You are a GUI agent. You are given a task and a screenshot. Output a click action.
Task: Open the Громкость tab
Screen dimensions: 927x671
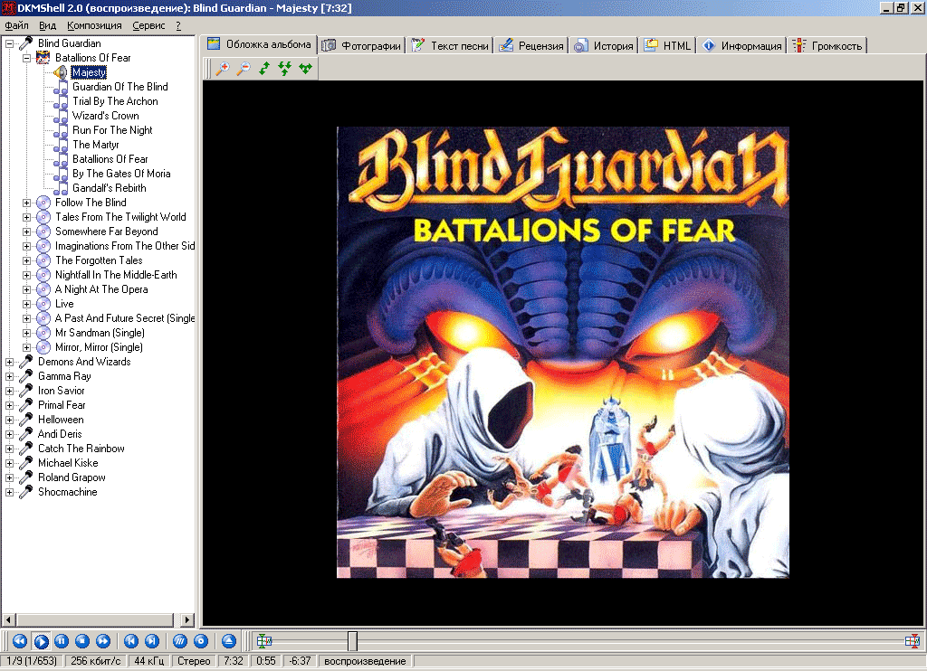(827, 45)
